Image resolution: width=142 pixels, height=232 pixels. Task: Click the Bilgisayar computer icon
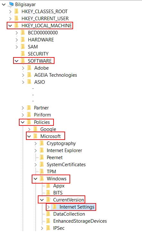(11, 4)
